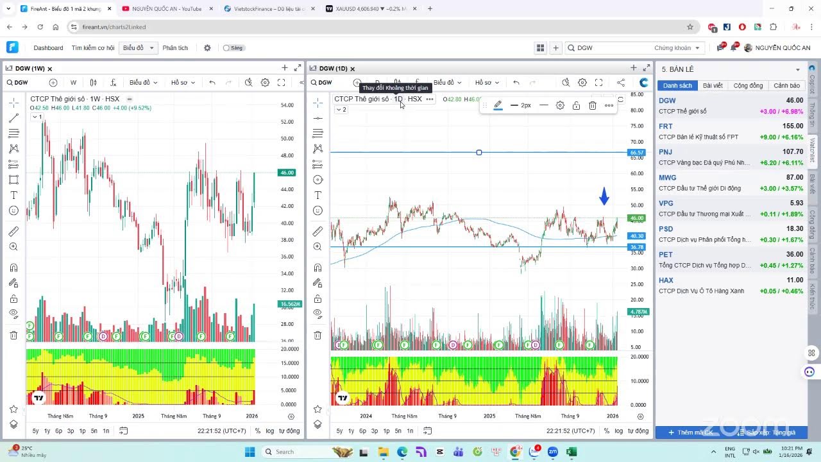Open chart settings gear in DGW (1D) toolbar
The image size is (821, 462).
tap(582, 82)
